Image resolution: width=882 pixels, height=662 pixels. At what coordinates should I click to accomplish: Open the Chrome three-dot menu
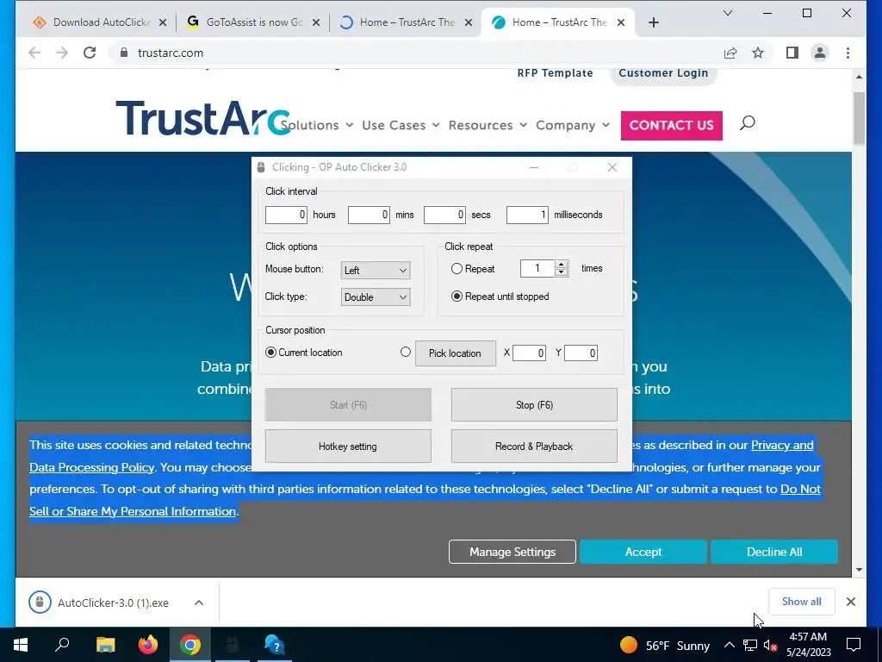tap(848, 53)
